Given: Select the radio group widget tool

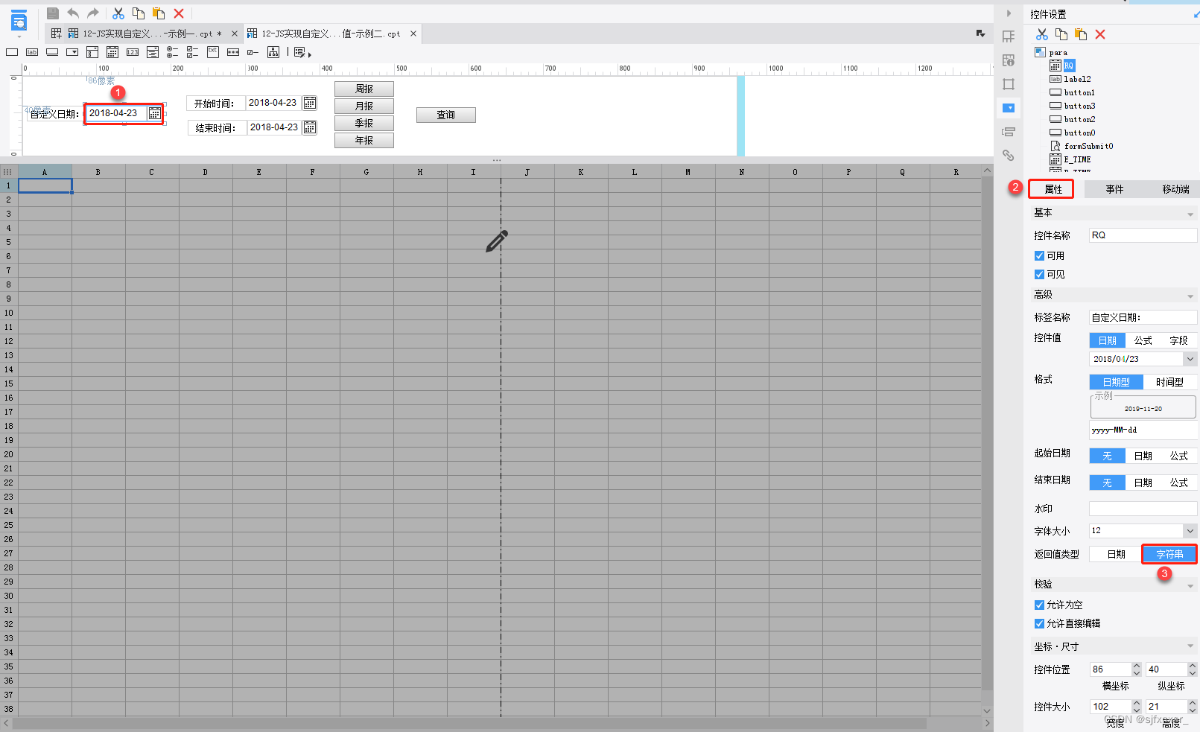Looking at the screenshot, I should click(x=173, y=52).
